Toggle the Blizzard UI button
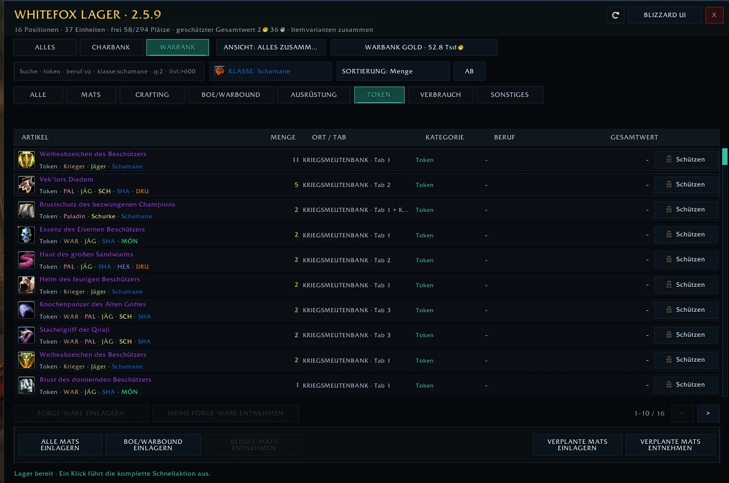The image size is (729, 483). click(x=665, y=15)
